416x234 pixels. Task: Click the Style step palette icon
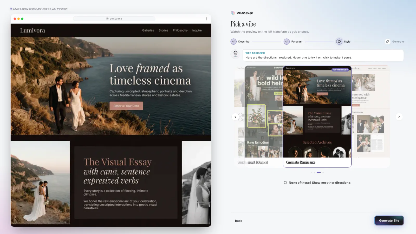coord(339,42)
